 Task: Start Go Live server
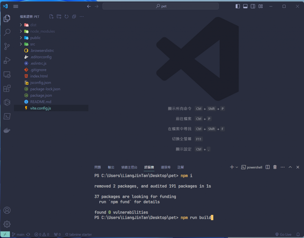coord(283,234)
